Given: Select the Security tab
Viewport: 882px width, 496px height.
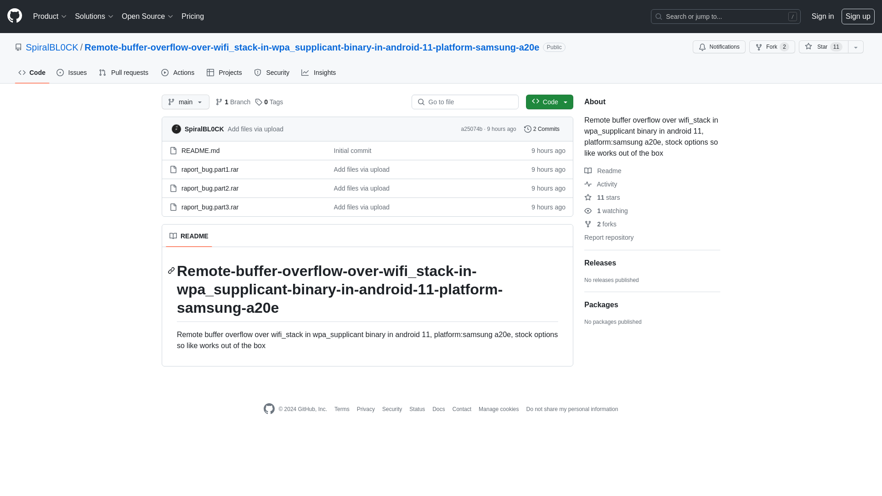Looking at the screenshot, I should click(x=271, y=73).
